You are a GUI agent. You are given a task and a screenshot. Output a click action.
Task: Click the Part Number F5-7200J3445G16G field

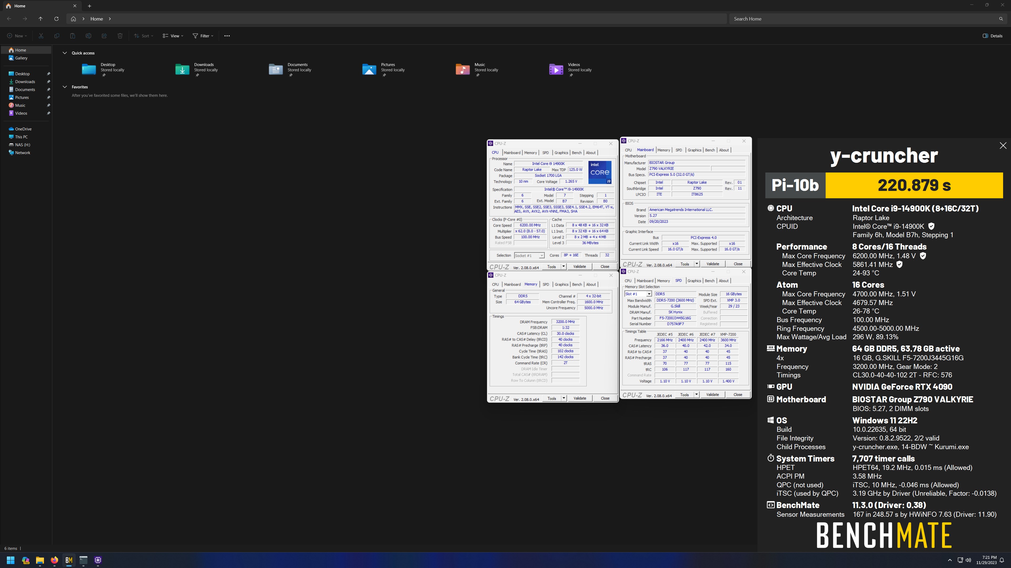(675, 318)
